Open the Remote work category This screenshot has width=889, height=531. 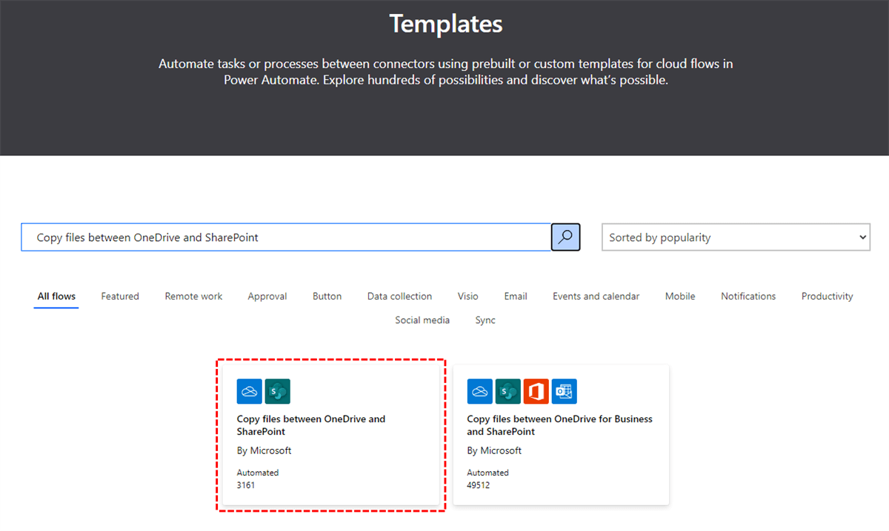pyautogui.click(x=193, y=297)
